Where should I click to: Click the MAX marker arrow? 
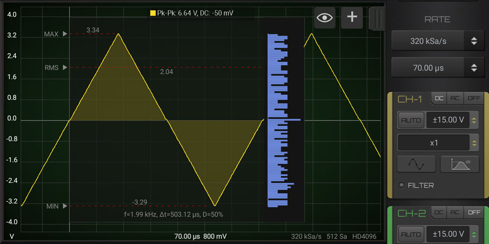pyautogui.click(x=66, y=34)
